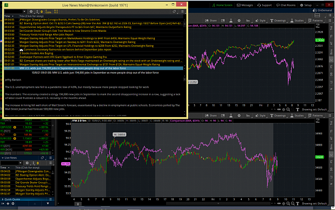Click the zoom-in magnifier under the lower chart

[x=288, y=204]
